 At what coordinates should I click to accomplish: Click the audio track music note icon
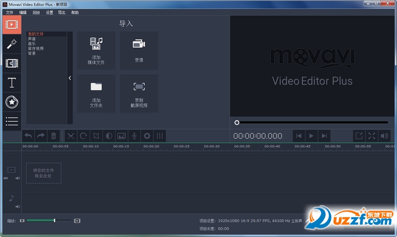coord(11,198)
